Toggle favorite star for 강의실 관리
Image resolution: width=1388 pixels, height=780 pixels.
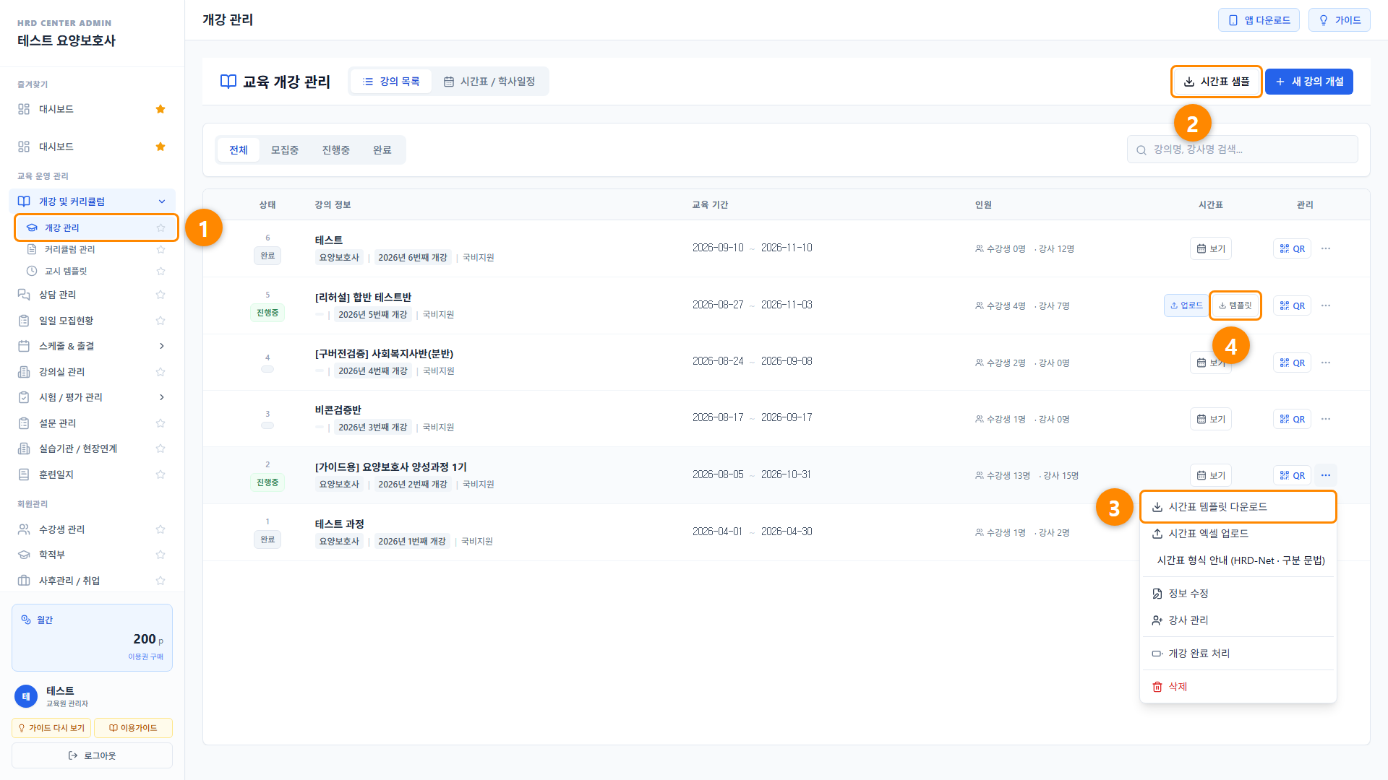point(160,372)
